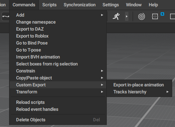Expand the Transform submenu
The image size is (175, 127).
point(58,92)
